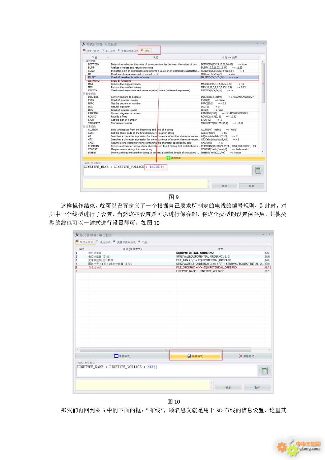Viewport: 325px width, 460px height.
Task: Click 取消 in the Figure 10 dialog
Action: click(x=257, y=388)
